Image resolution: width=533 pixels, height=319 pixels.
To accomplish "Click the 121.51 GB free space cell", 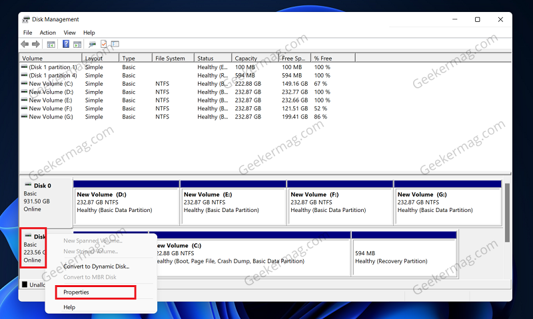I will tap(294, 108).
